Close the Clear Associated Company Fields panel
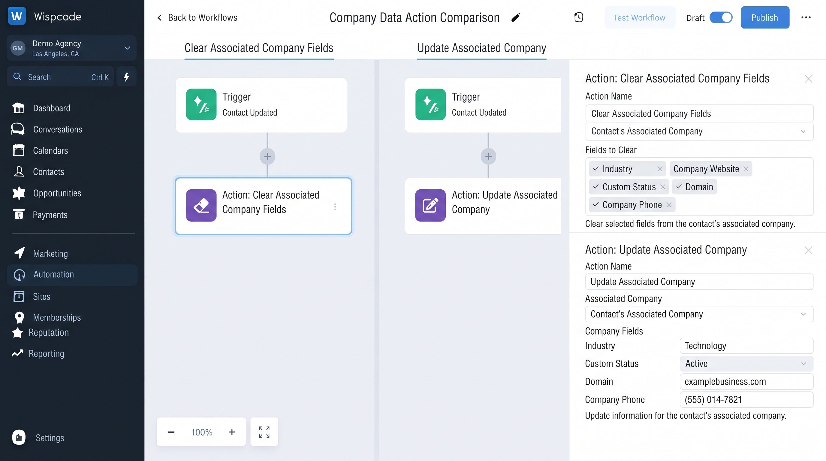Viewport: 826px width, 461px height. pyautogui.click(x=808, y=79)
